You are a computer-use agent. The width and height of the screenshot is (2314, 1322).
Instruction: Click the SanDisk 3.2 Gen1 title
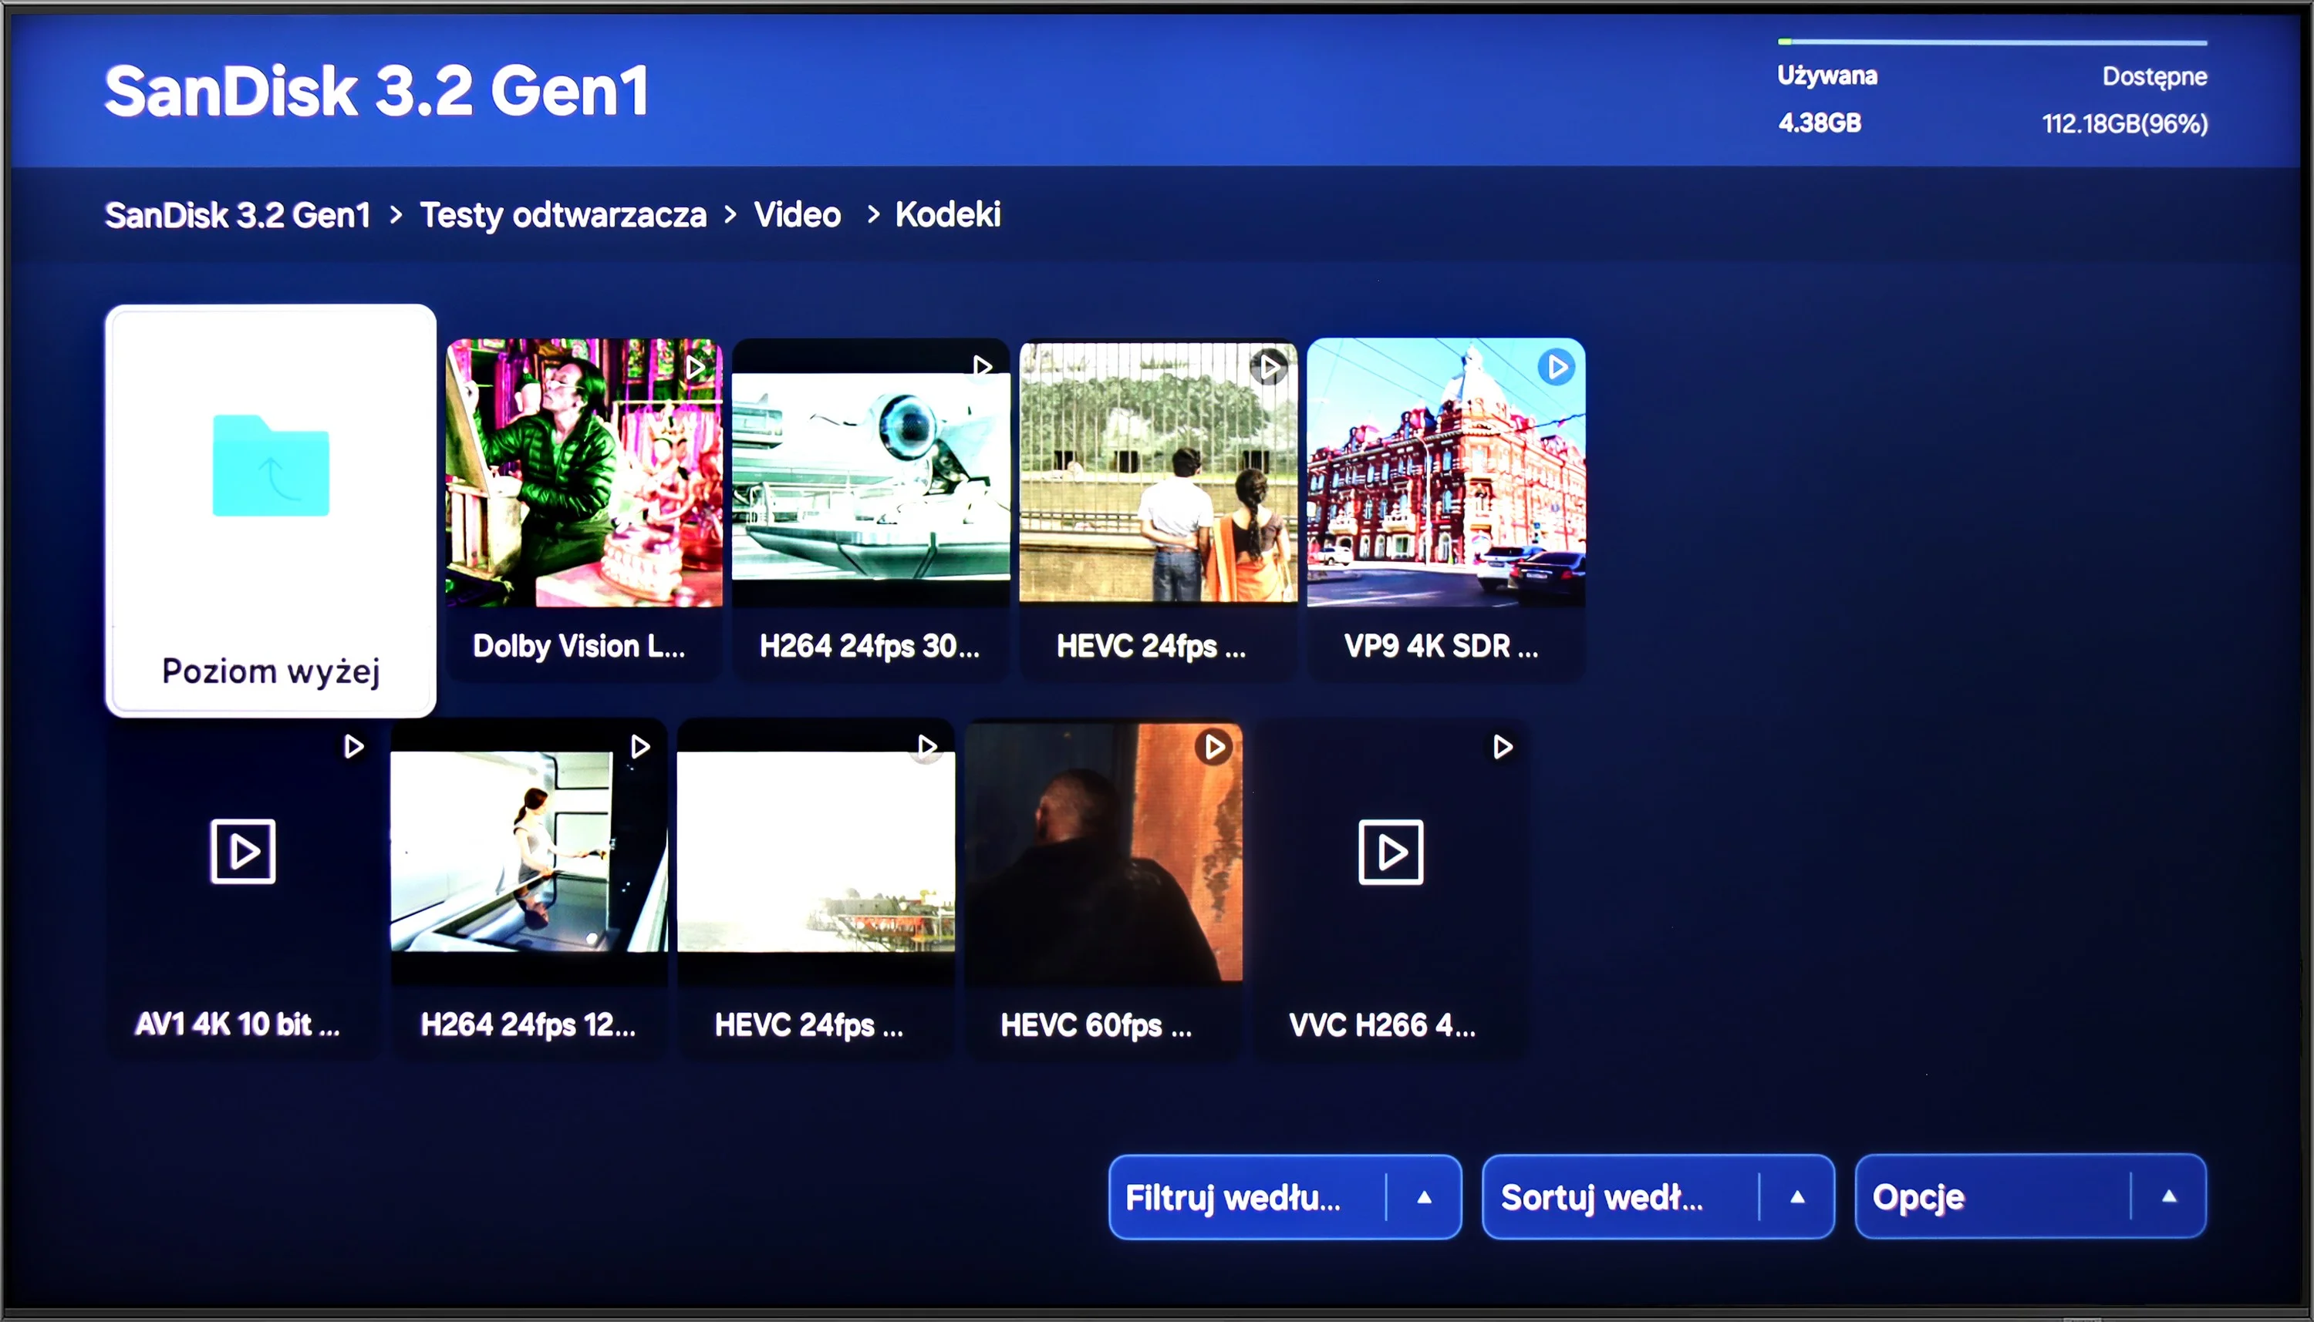[x=377, y=91]
